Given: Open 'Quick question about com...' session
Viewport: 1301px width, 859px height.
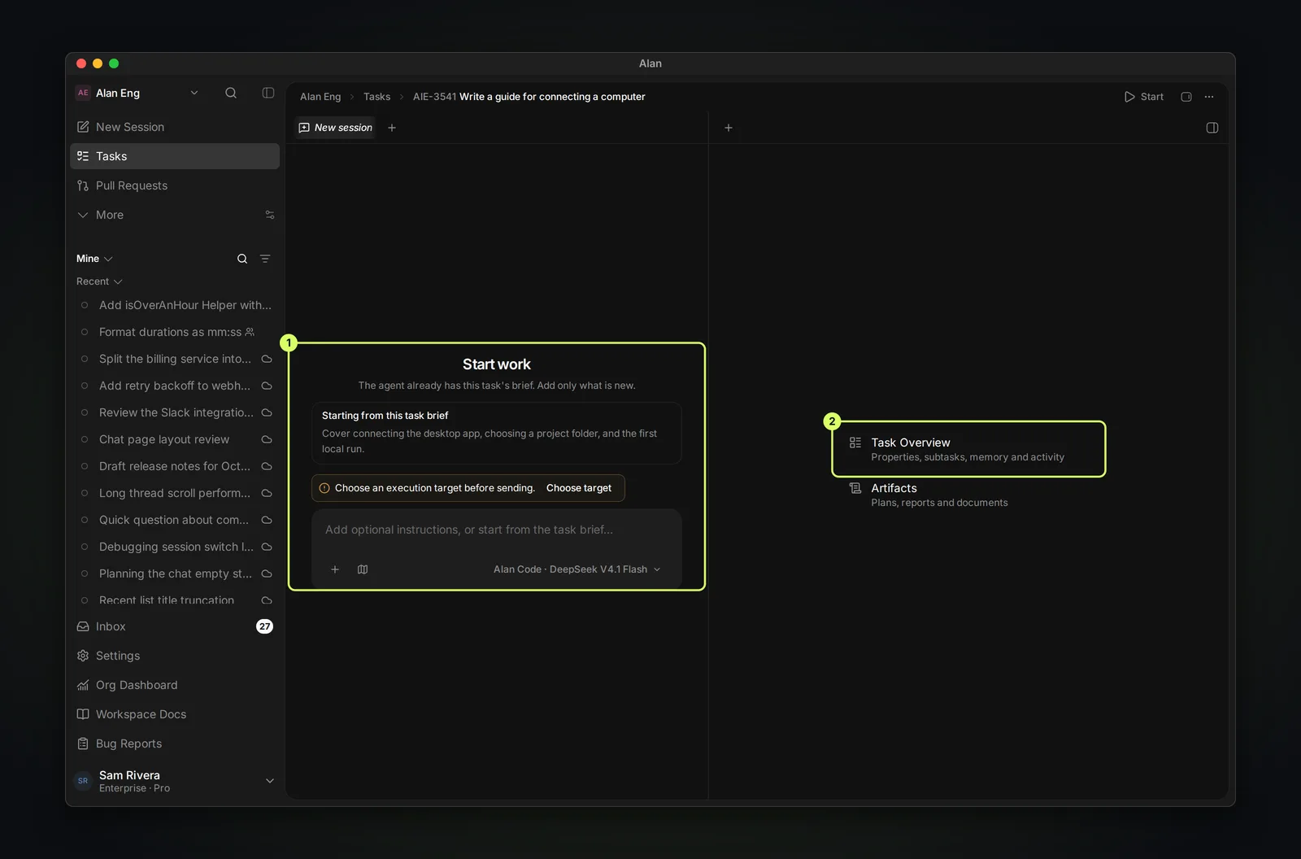Looking at the screenshot, I should [x=175, y=520].
